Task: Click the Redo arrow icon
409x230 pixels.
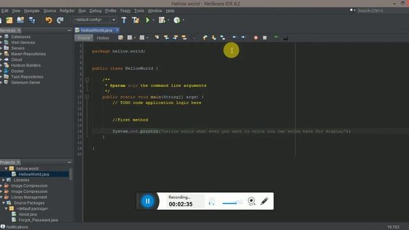Action: point(60,20)
